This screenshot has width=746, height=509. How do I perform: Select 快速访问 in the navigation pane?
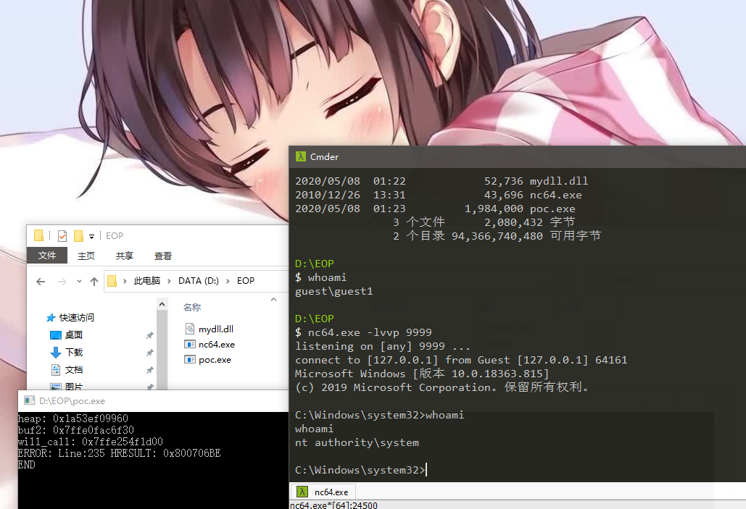76,317
